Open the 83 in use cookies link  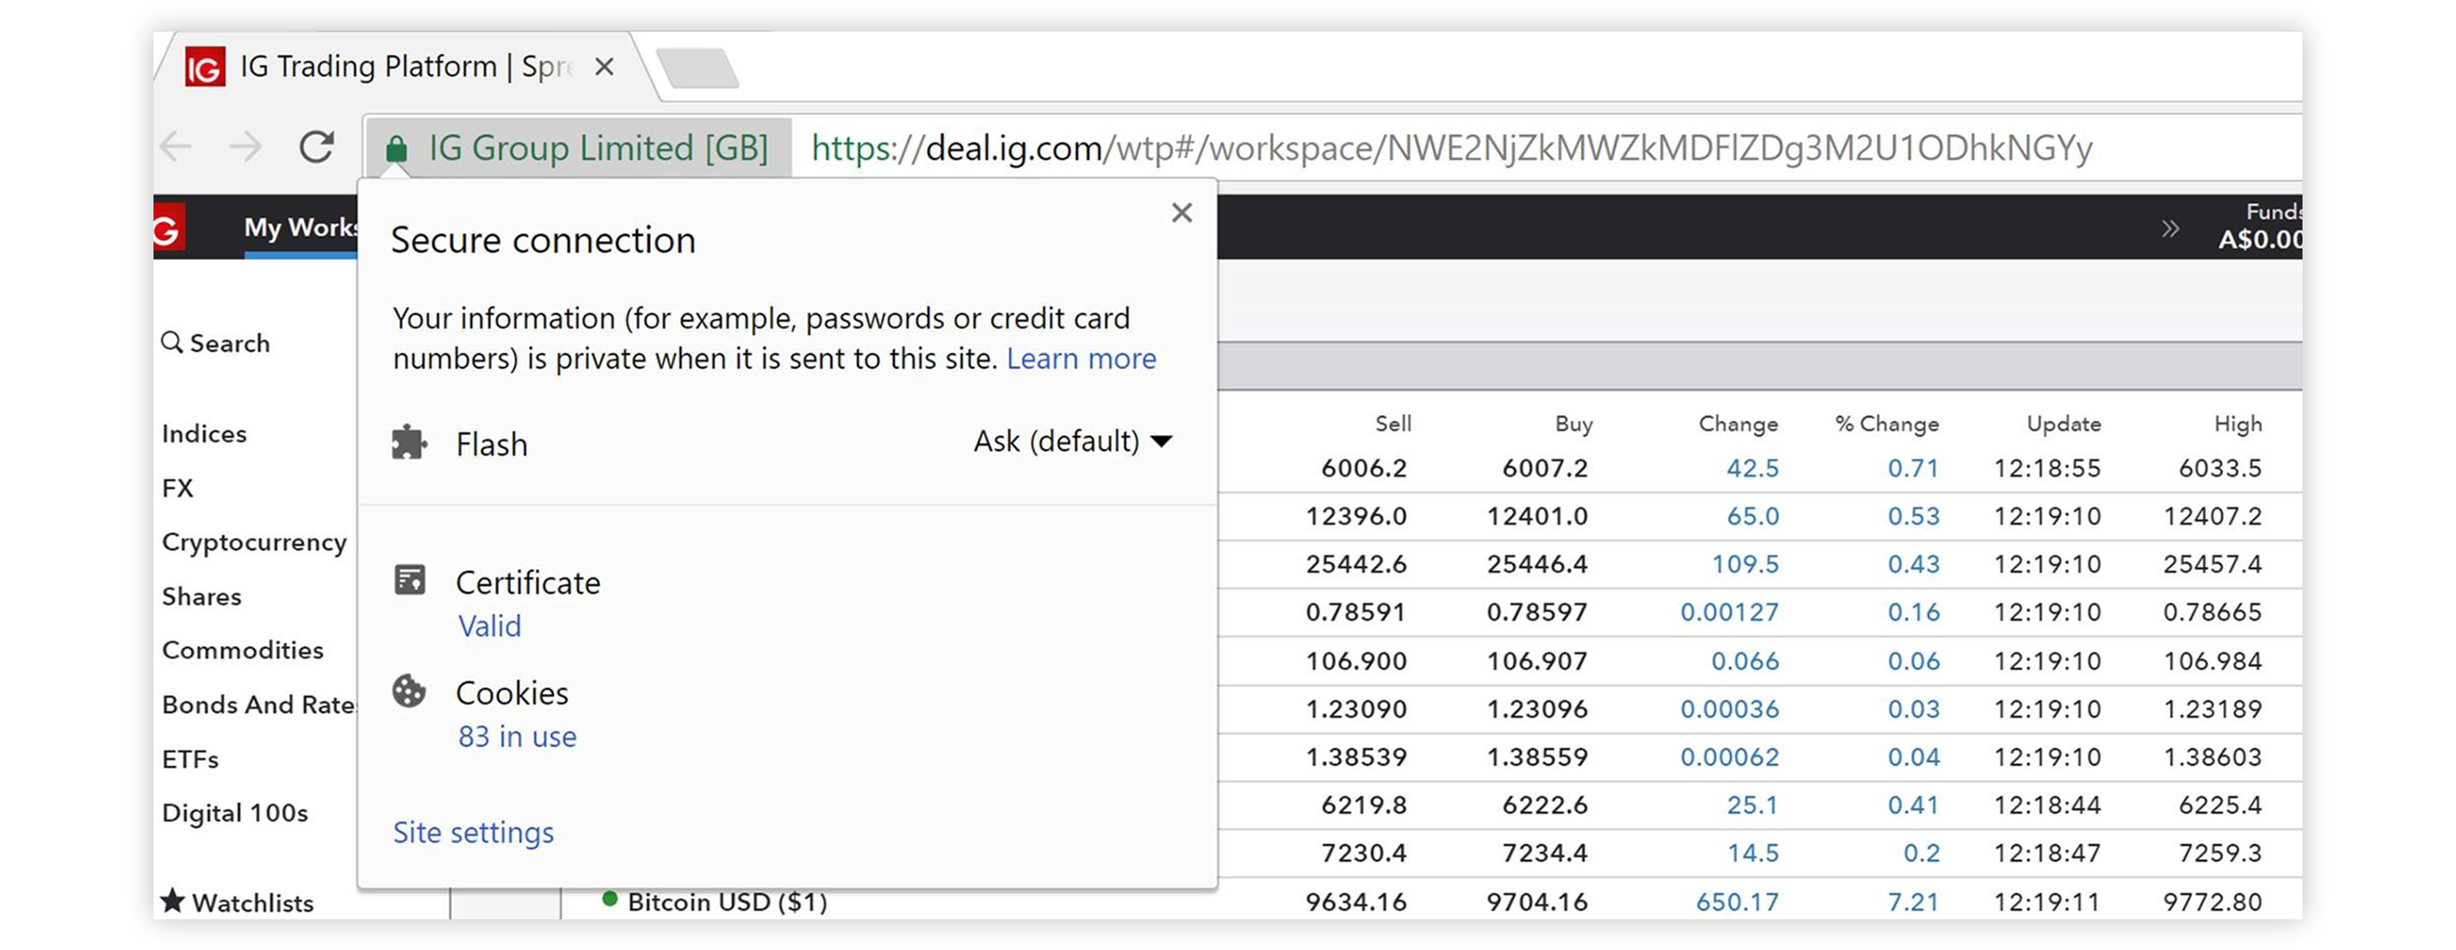[517, 737]
